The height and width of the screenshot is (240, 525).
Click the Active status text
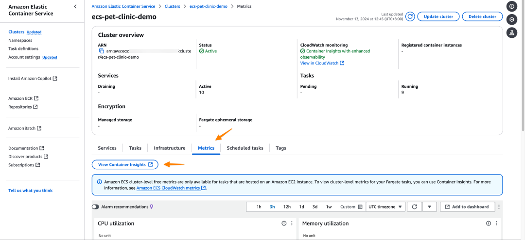point(211,51)
